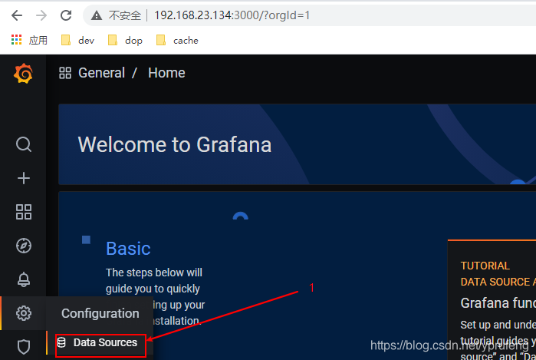Viewport: 536px width, 360px height.
Task: Click the not-secure warning triangle icon
Action: tap(97, 15)
